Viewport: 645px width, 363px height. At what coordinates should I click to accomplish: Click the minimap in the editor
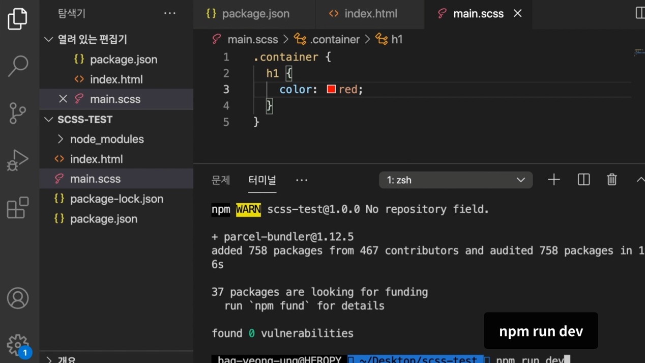click(639, 52)
